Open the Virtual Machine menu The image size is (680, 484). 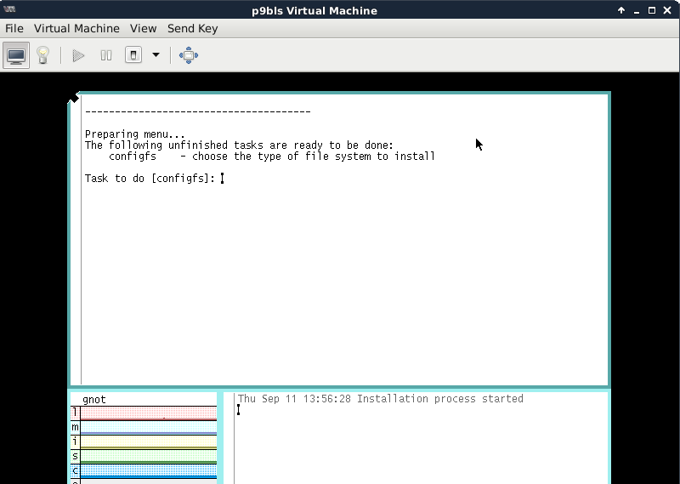point(76,28)
